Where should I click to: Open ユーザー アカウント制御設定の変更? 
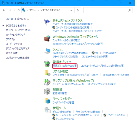coord(72,28)
